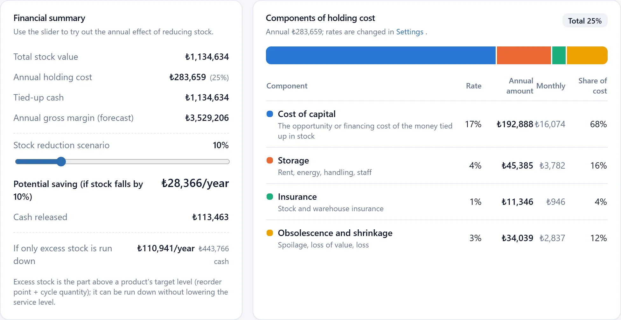This screenshot has height=320, width=621.
Task: Click the blue Cost of capital bar segment
Action: 380,55
